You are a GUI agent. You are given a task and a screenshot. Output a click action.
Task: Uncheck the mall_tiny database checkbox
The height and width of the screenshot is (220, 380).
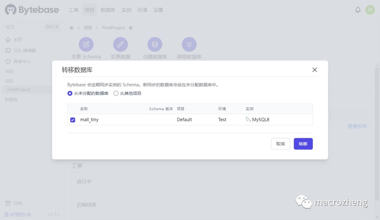point(72,119)
